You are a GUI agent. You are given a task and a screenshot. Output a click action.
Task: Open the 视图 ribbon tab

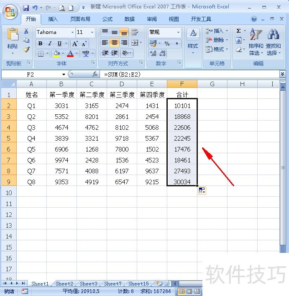coord(174,19)
